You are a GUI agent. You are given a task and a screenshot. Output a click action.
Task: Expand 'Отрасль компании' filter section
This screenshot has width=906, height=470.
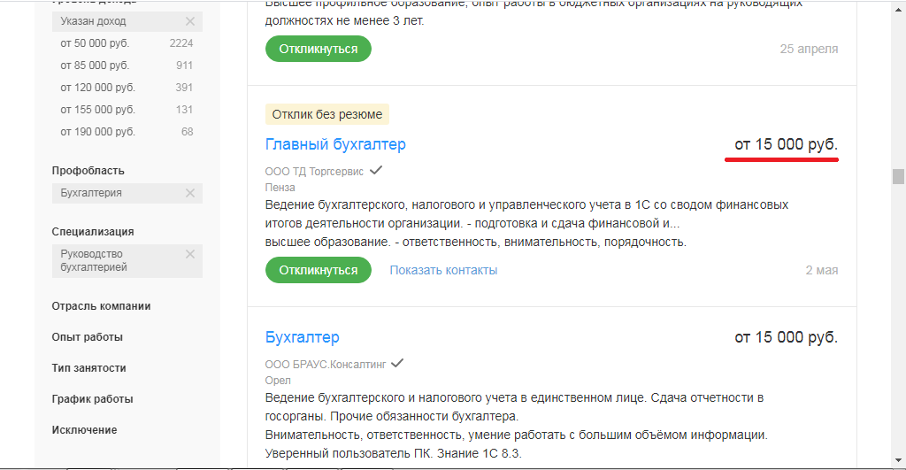pos(102,306)
